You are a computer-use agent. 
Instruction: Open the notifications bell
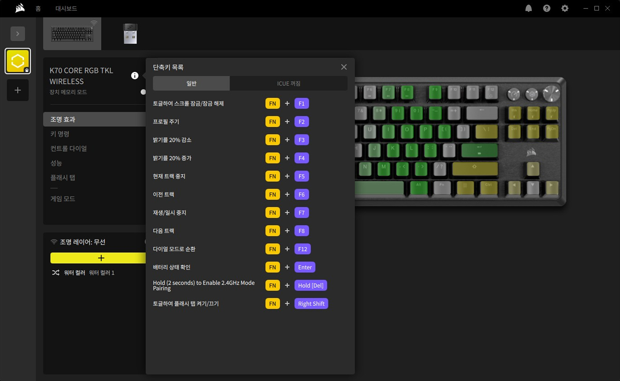point(528,8)
